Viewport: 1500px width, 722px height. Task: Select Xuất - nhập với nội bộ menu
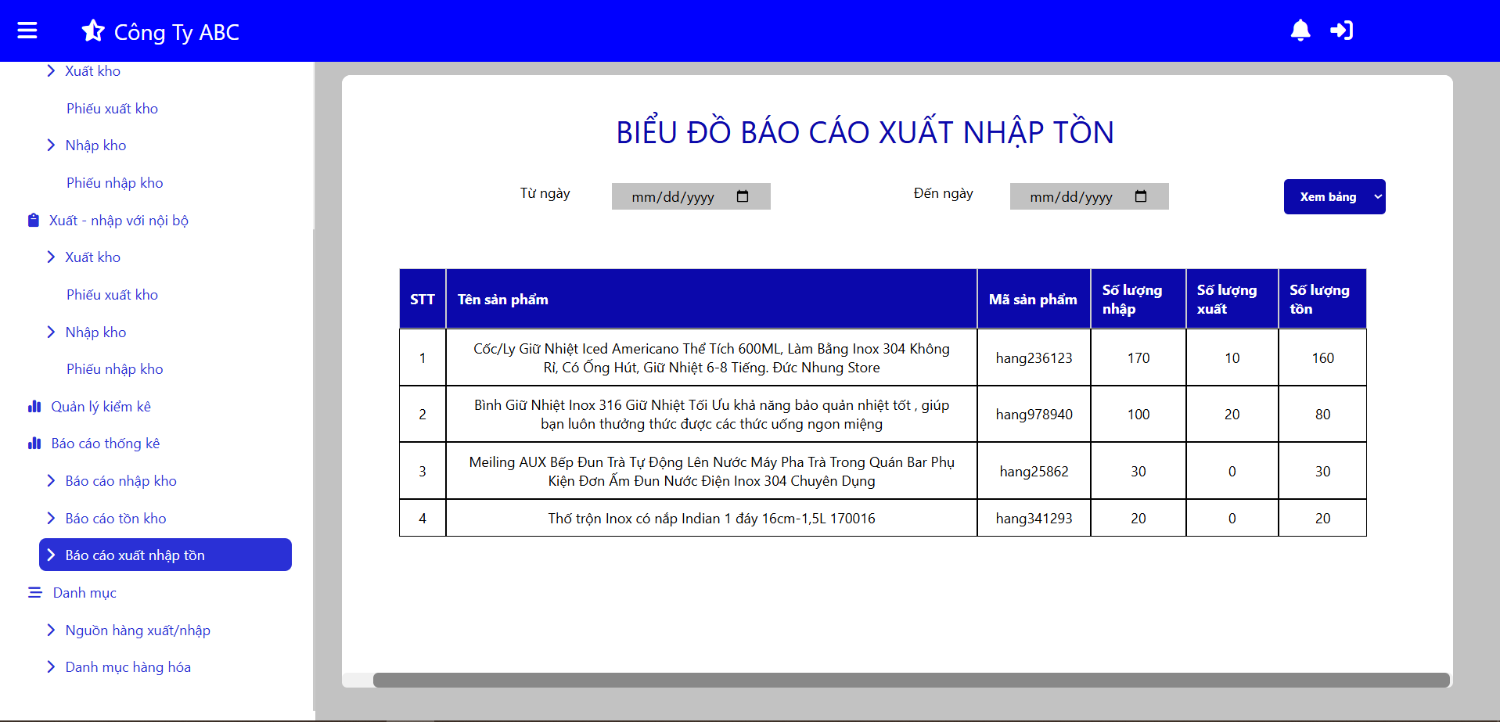[x=119, y=221]
